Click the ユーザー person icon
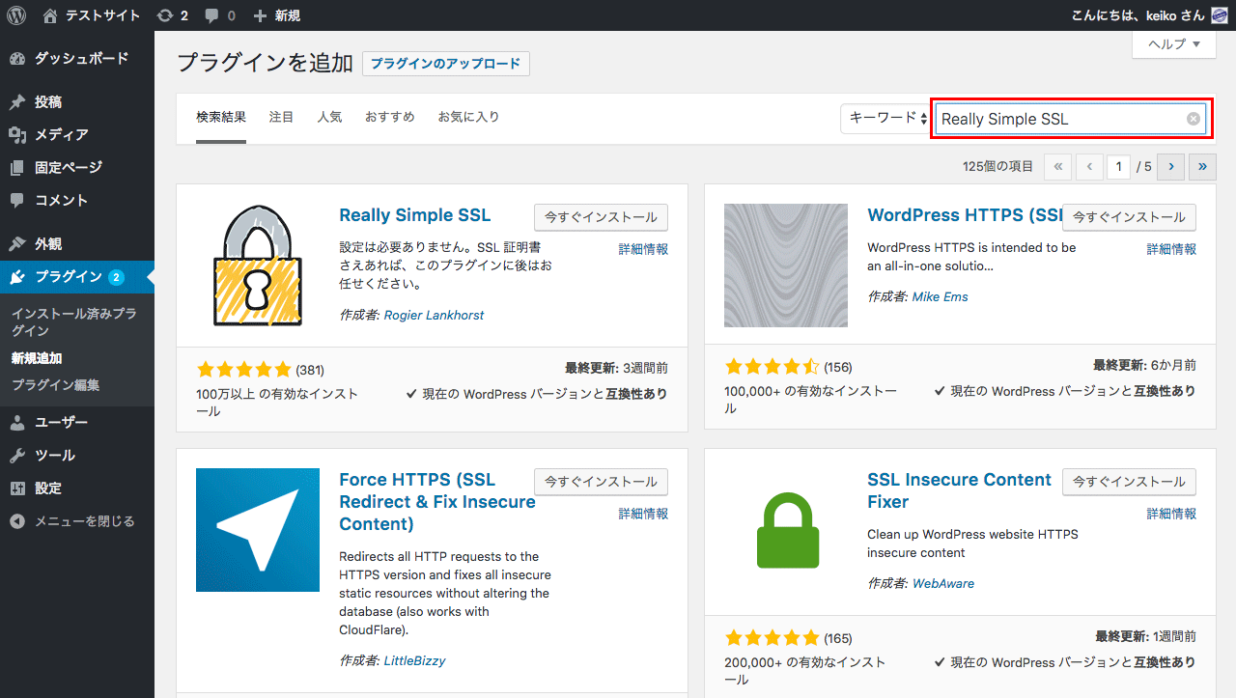The width and height of the screenshot is (1236, 698). click(x=17, y=423)
